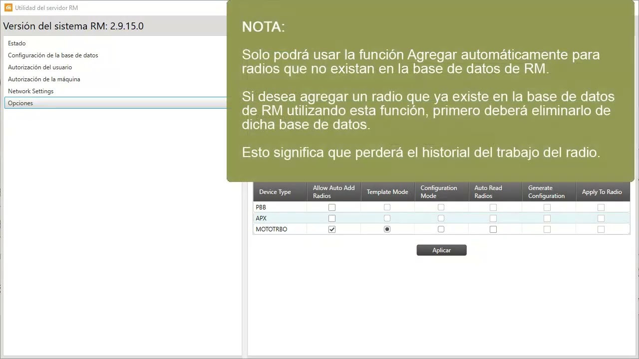Toggle Apply To Radio for MOTOTRBO
This screenshot has width=639, height=359.
(601, 229)
